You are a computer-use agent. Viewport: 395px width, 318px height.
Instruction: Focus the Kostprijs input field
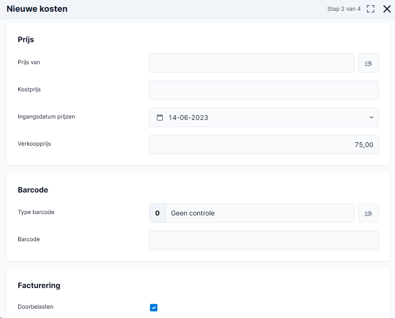pos(263,90)
